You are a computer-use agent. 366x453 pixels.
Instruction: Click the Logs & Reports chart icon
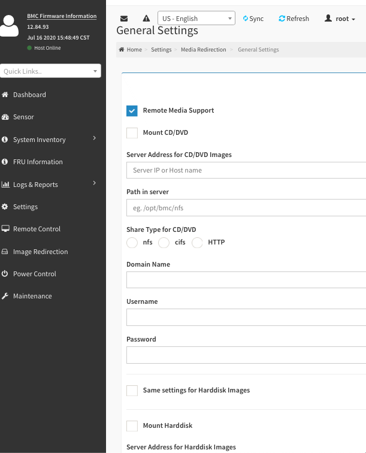point(5,185)
